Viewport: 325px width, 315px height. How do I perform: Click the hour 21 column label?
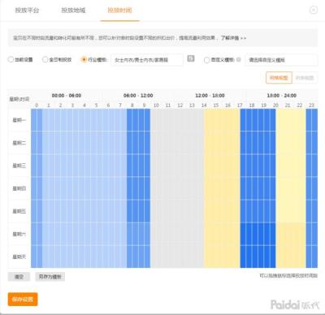[x=288, y=106]
